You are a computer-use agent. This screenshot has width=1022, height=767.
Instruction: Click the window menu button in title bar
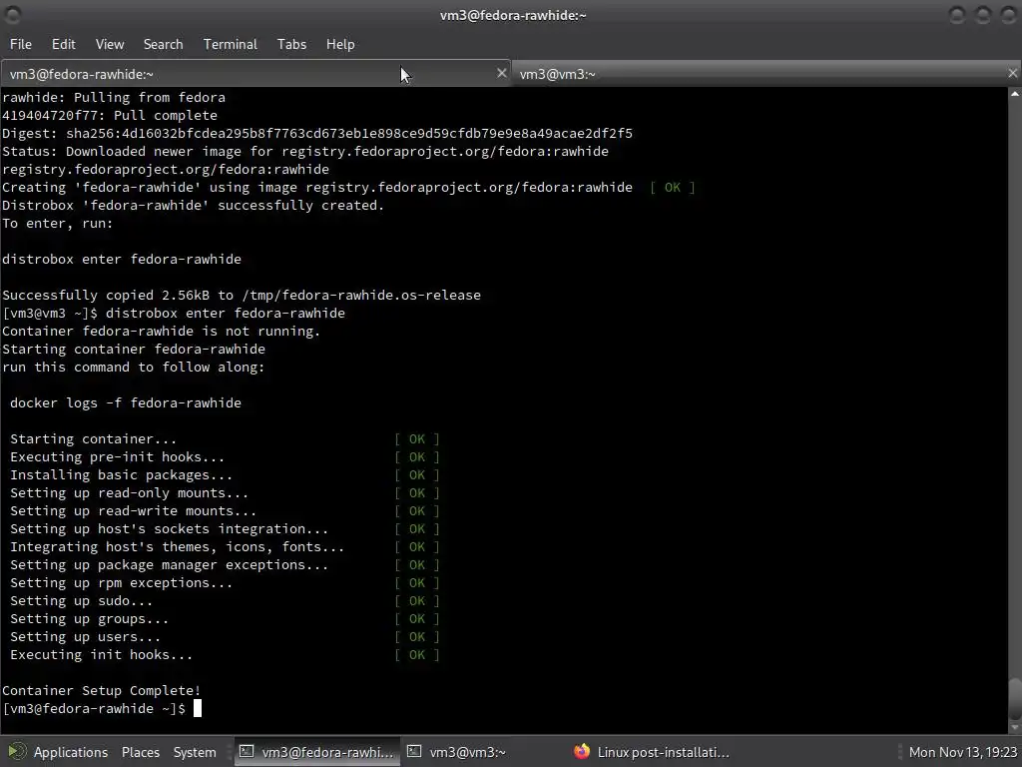[x=12, y=14]
